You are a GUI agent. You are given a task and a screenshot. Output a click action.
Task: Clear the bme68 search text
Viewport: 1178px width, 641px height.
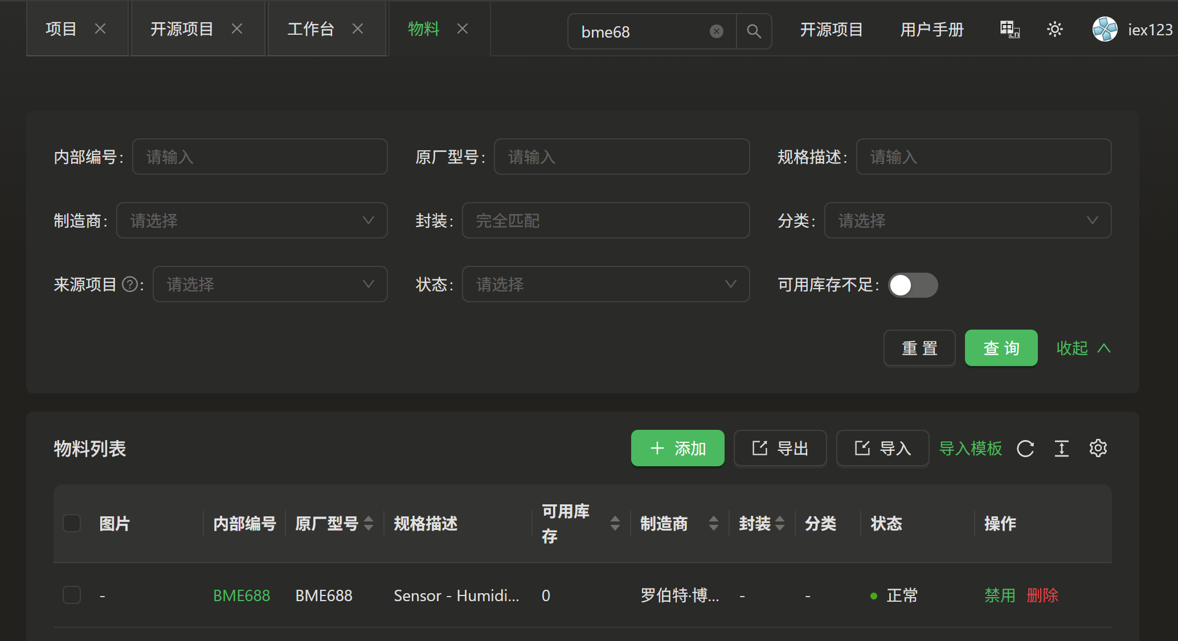717,31
